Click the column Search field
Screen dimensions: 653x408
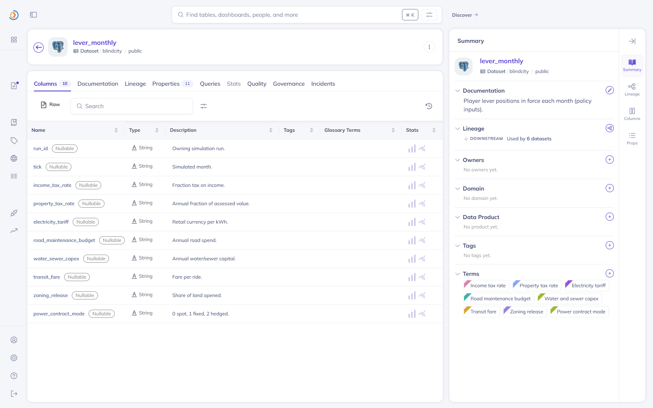132,106
